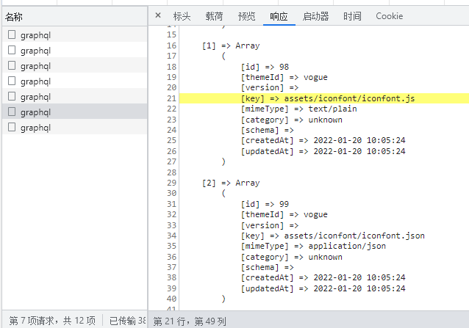
Task: Tick the seventh graphql request checkbox
Action: [12, 127]
